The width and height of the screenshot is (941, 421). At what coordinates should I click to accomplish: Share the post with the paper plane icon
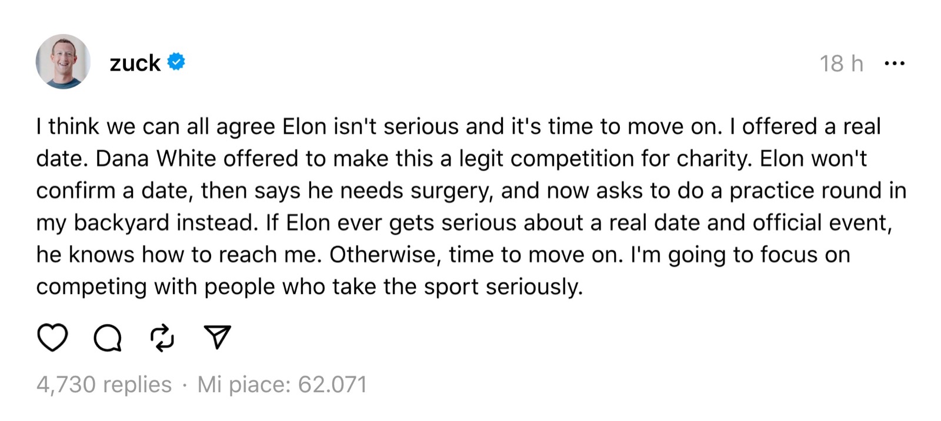[x=217, y=337]
